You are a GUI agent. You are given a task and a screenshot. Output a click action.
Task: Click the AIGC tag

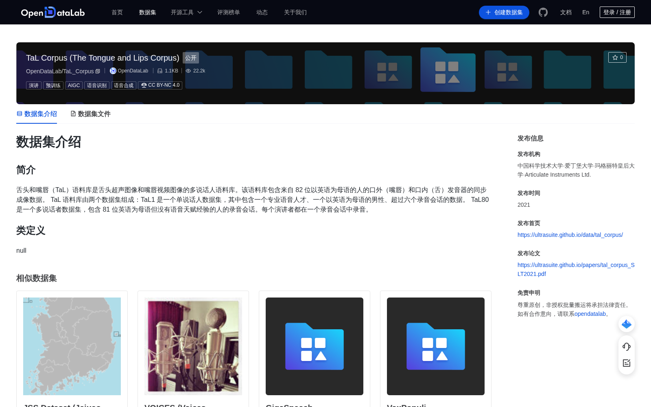74,85
